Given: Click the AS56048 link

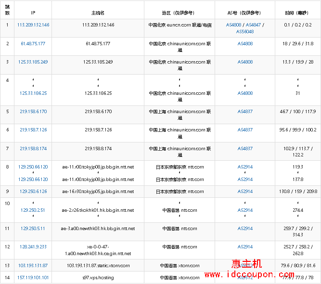Looking at the screenshot, I should (245, 31).
